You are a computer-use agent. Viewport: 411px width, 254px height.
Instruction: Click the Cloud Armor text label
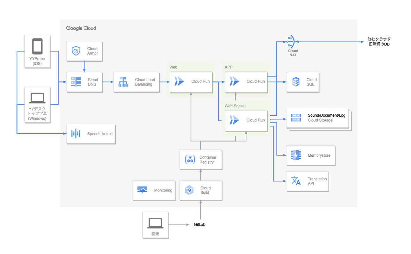pyautogui.click(x=93, y=51)
